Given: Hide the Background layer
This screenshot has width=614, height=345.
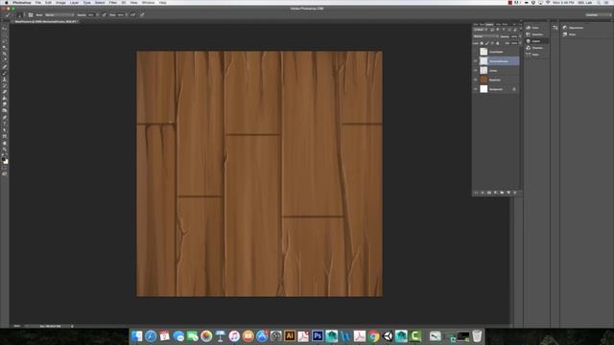Looking at the screenshot, I should 476,89.
